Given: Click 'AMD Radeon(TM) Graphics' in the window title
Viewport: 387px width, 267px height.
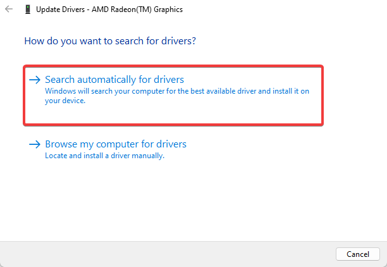Looking at the screenshot, I should (137, 9).
